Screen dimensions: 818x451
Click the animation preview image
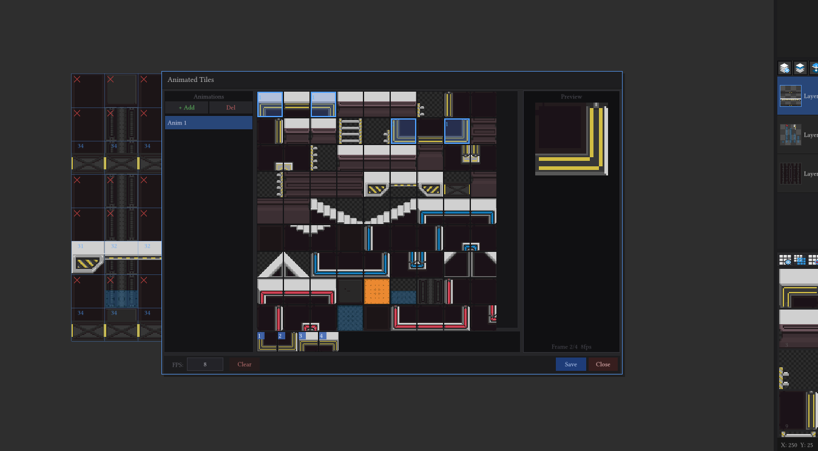coord(572,139)
